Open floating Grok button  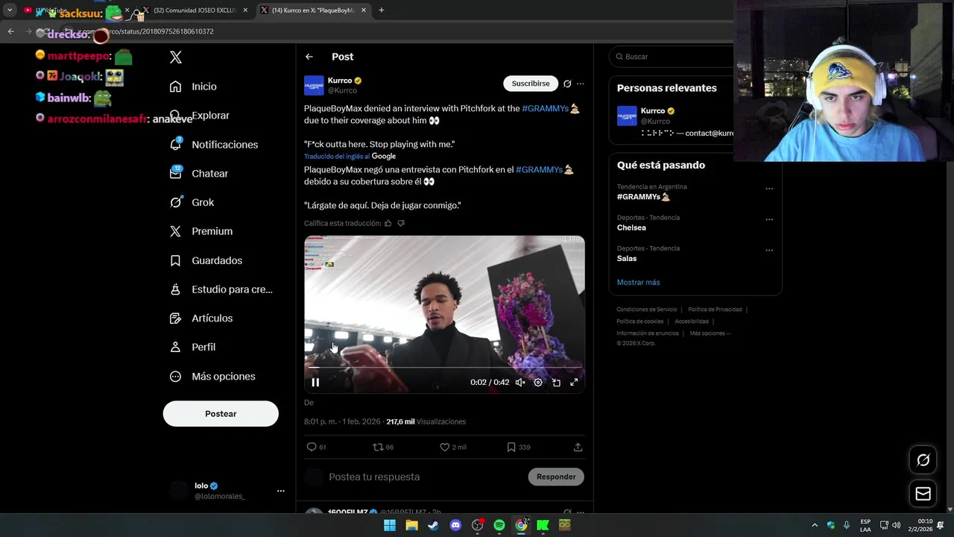click(923, 460)
